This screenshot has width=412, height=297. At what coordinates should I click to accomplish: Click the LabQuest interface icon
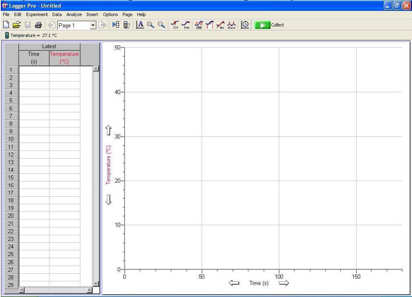(x=126, y=25)
